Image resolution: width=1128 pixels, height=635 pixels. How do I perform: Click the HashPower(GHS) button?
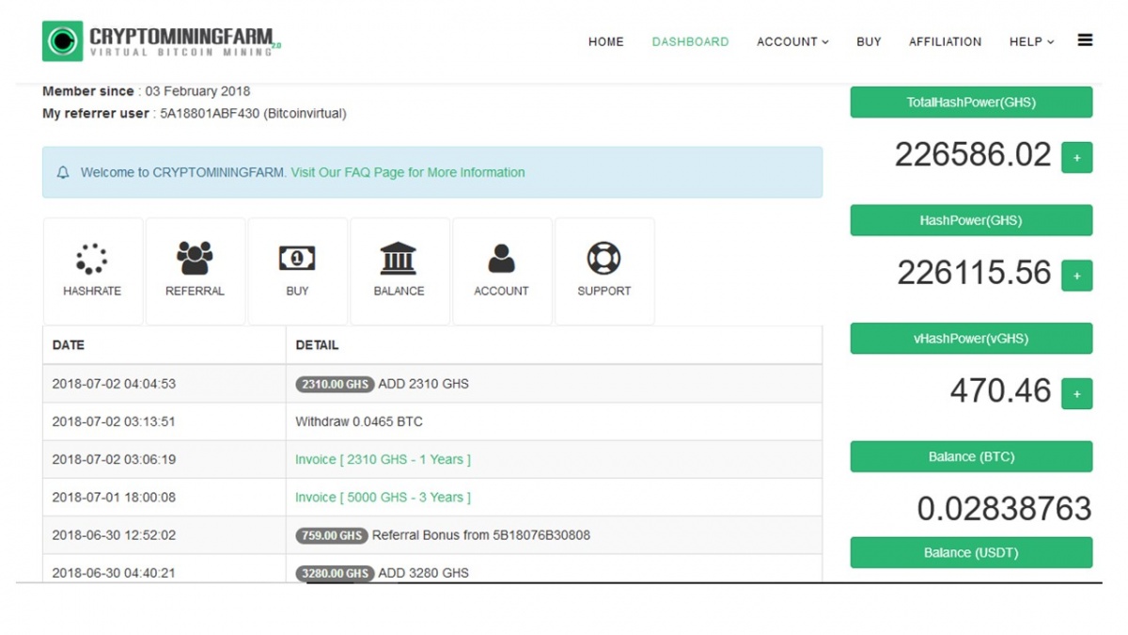coord(971,220)
